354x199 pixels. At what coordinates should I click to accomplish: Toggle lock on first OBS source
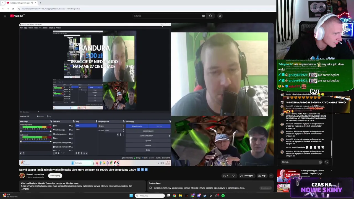click(72, 125)
